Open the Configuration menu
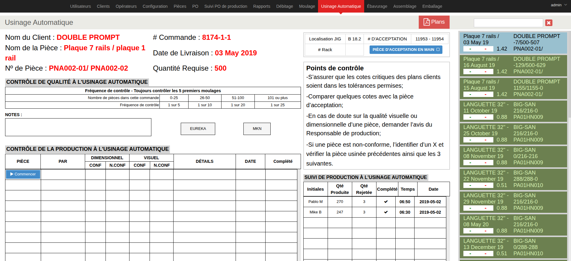 pos(155,6)
